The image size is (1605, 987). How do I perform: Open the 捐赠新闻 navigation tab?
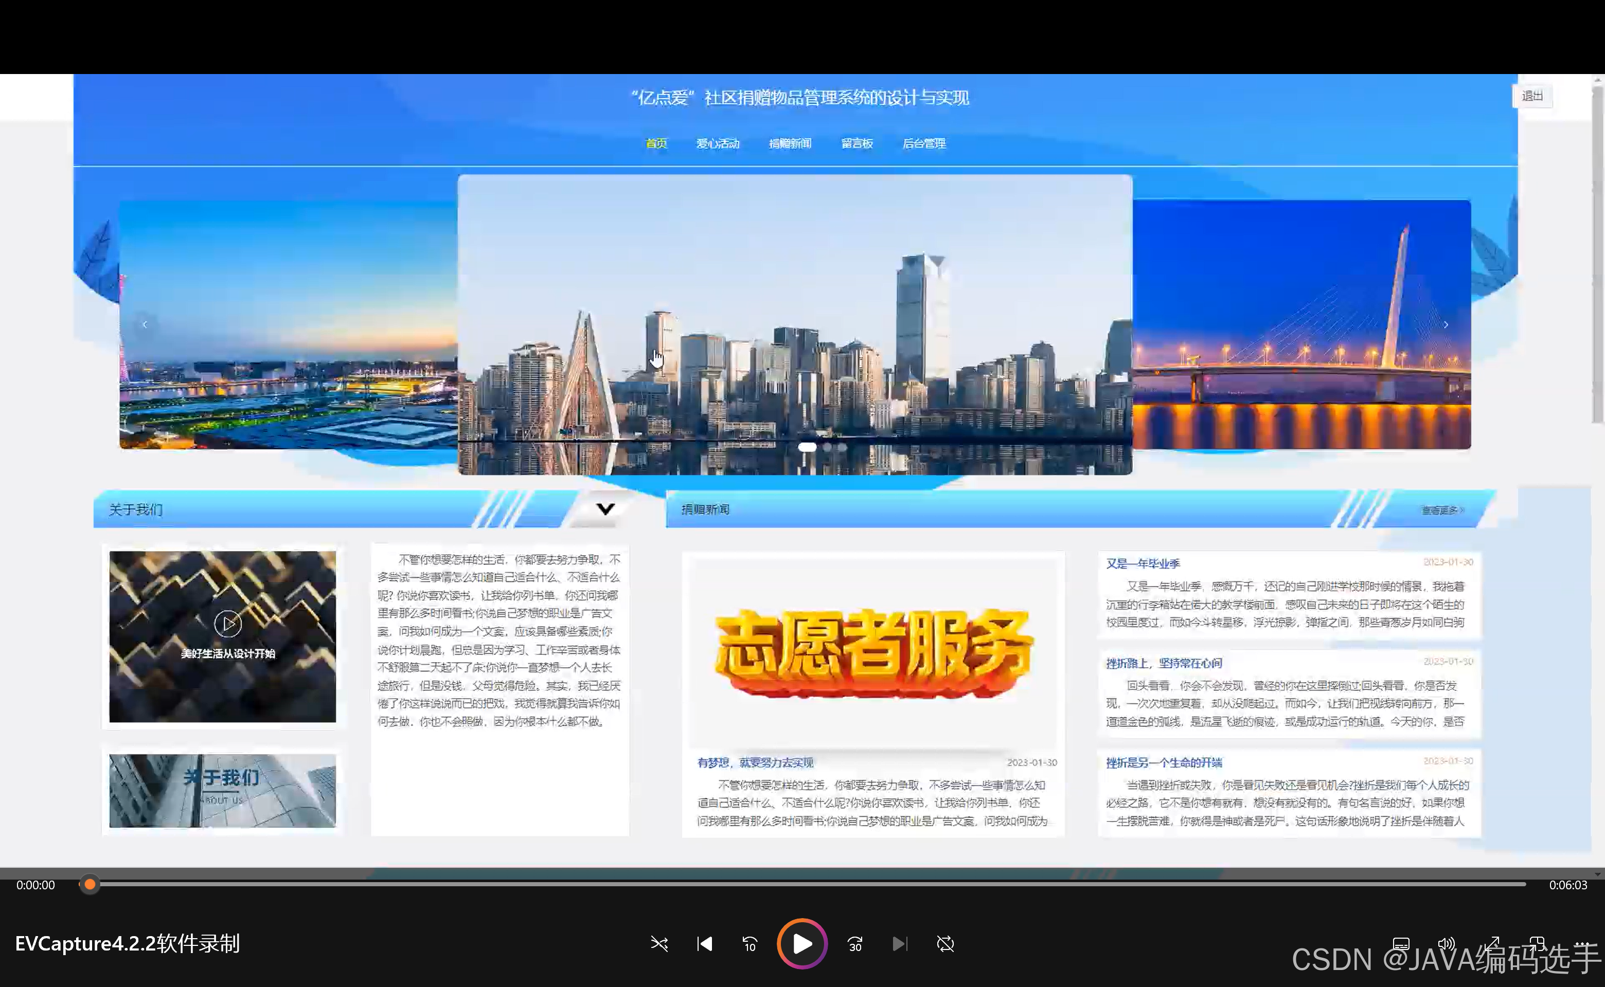(790, 143)
